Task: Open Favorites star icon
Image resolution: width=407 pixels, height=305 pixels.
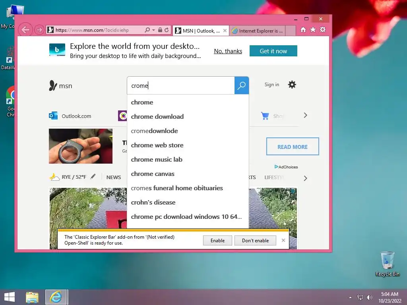Action: point(313,29)
